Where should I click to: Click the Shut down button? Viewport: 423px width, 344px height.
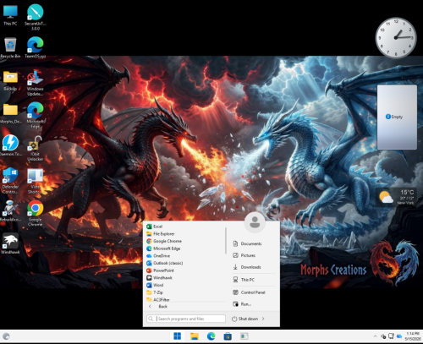pos(244,319)
